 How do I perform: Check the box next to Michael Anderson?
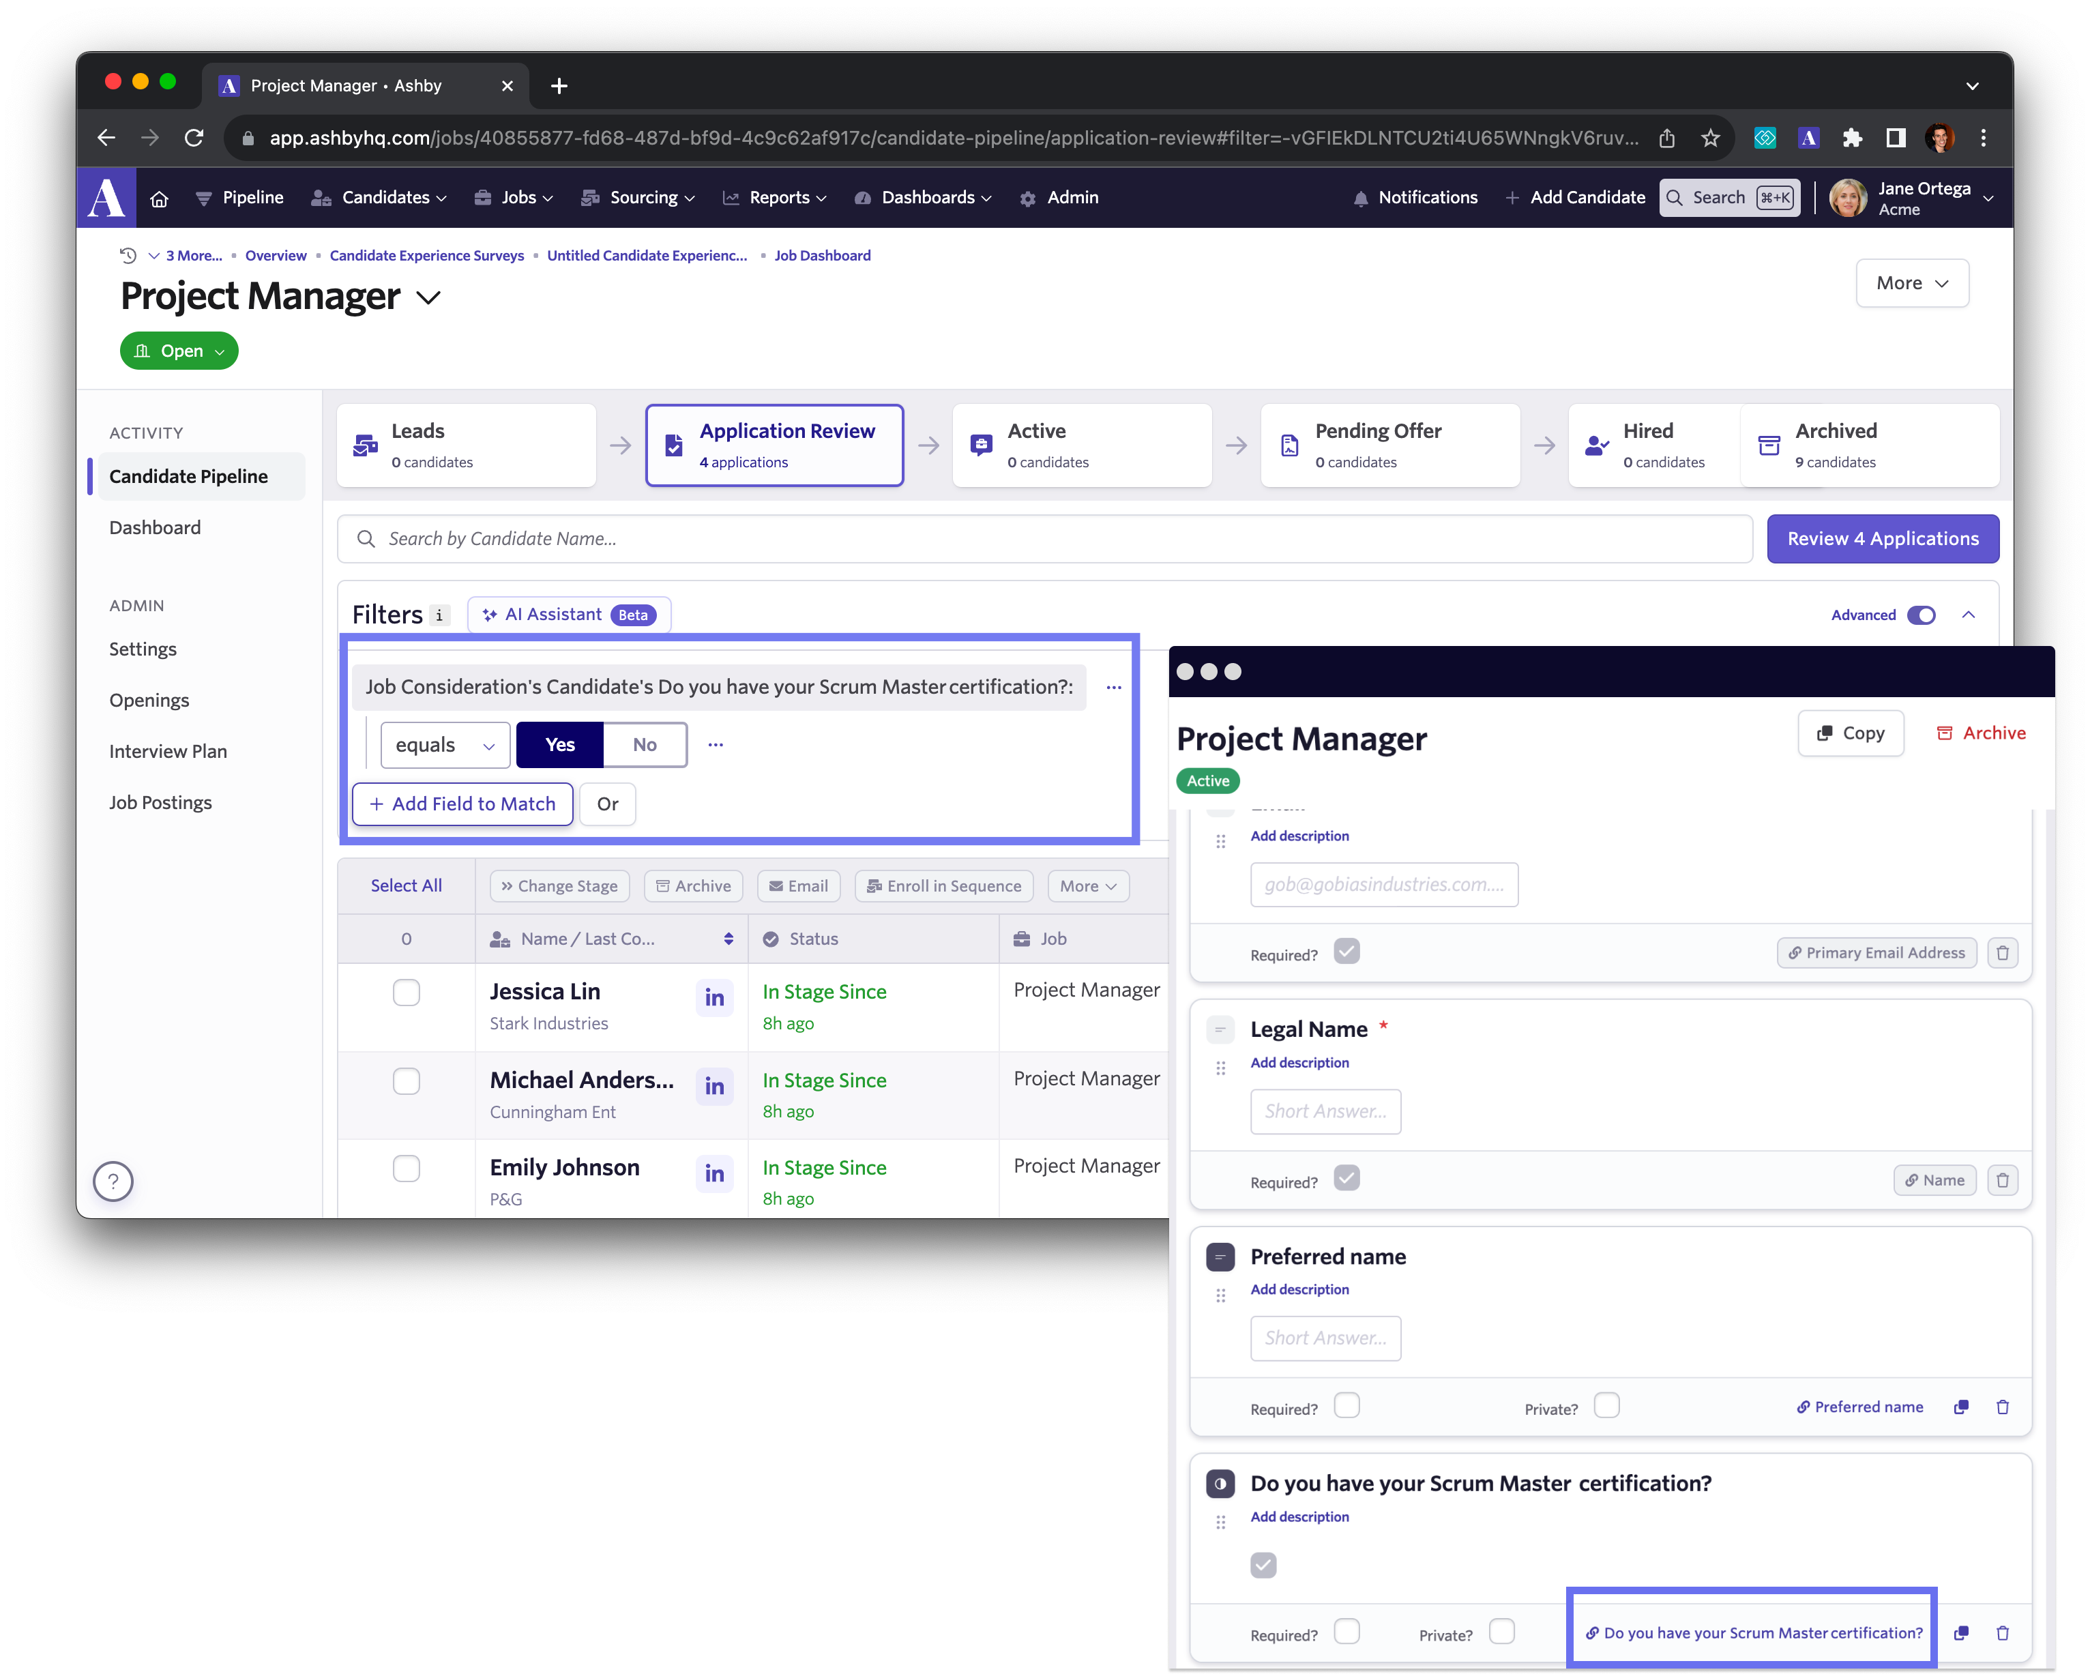[x=406, y=1081]
